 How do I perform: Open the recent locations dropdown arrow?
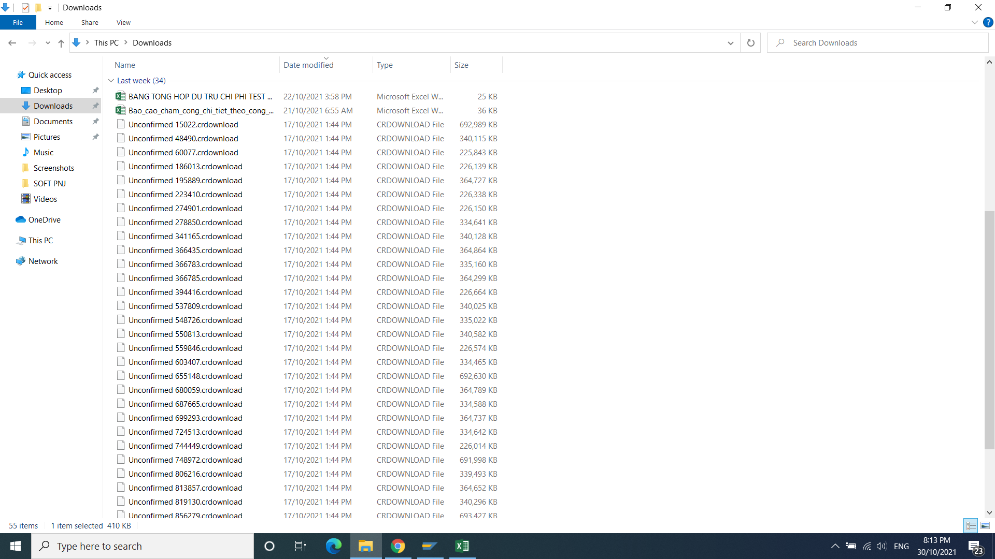coord(48,43)
